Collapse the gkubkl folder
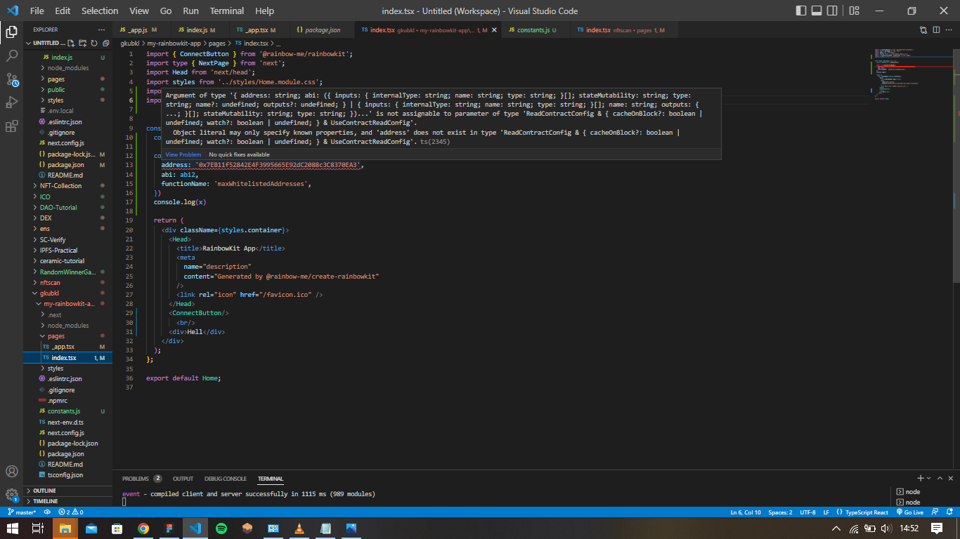Screen dimensions: 960x539 tap(67, 293)
